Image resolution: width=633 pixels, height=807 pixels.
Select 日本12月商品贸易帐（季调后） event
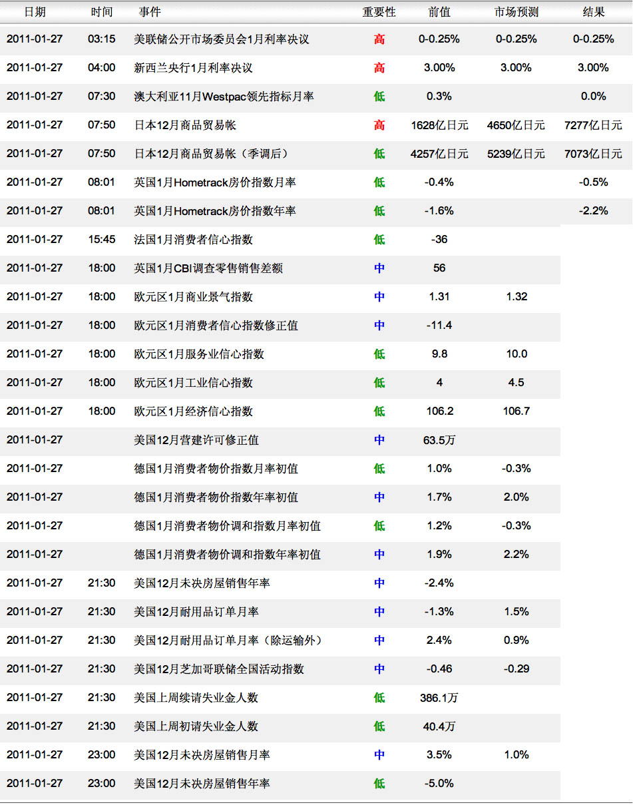tap(211, 154)
